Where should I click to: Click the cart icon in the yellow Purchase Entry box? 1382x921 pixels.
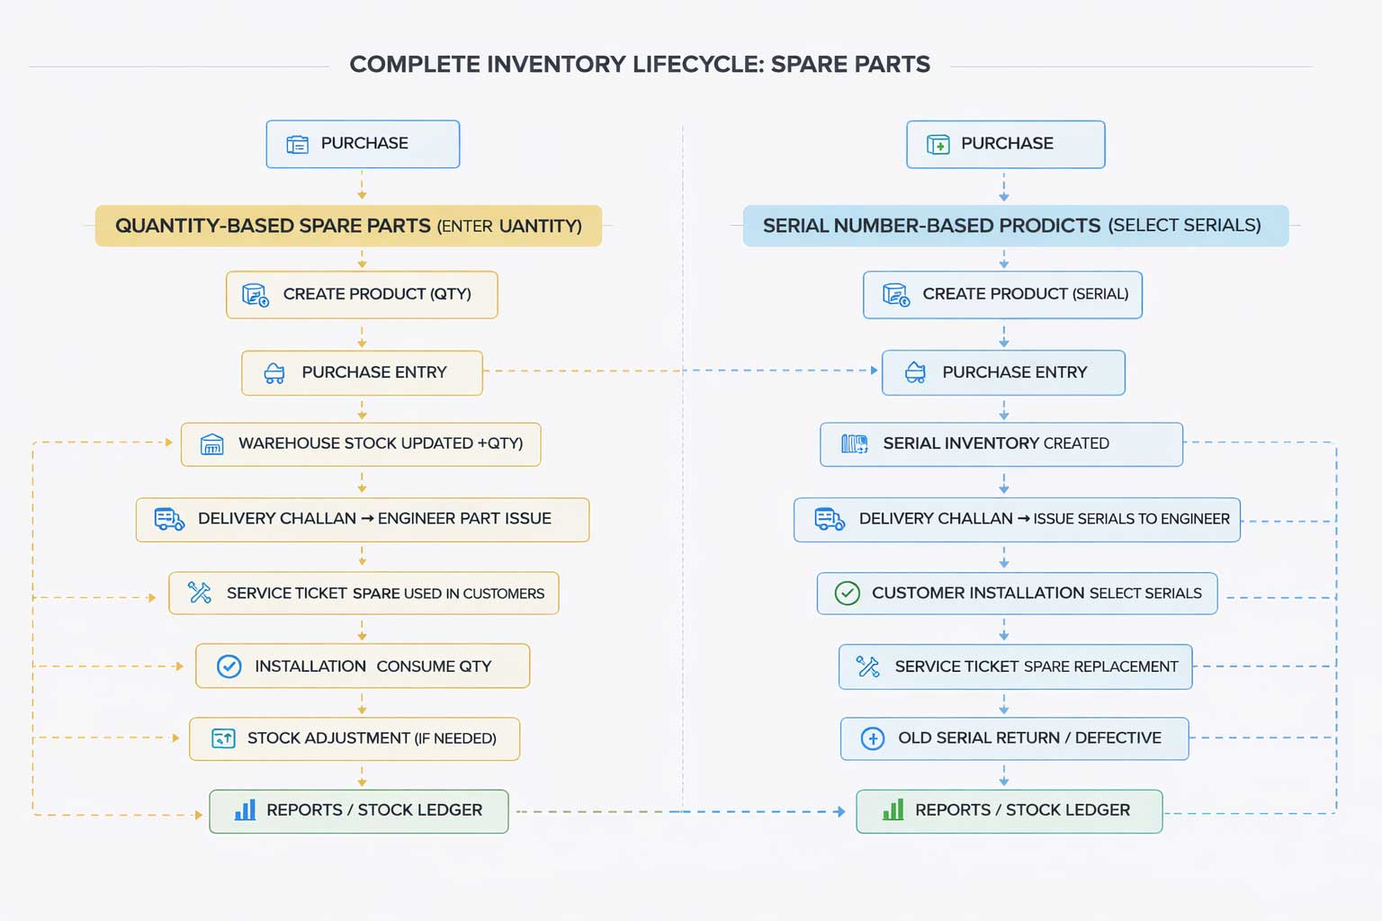click(x=274, y=373)
